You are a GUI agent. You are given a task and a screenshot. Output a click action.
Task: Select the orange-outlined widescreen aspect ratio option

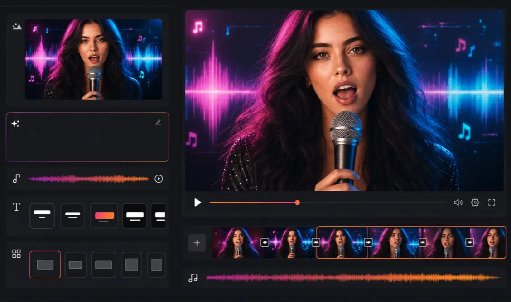click(45, 264)
